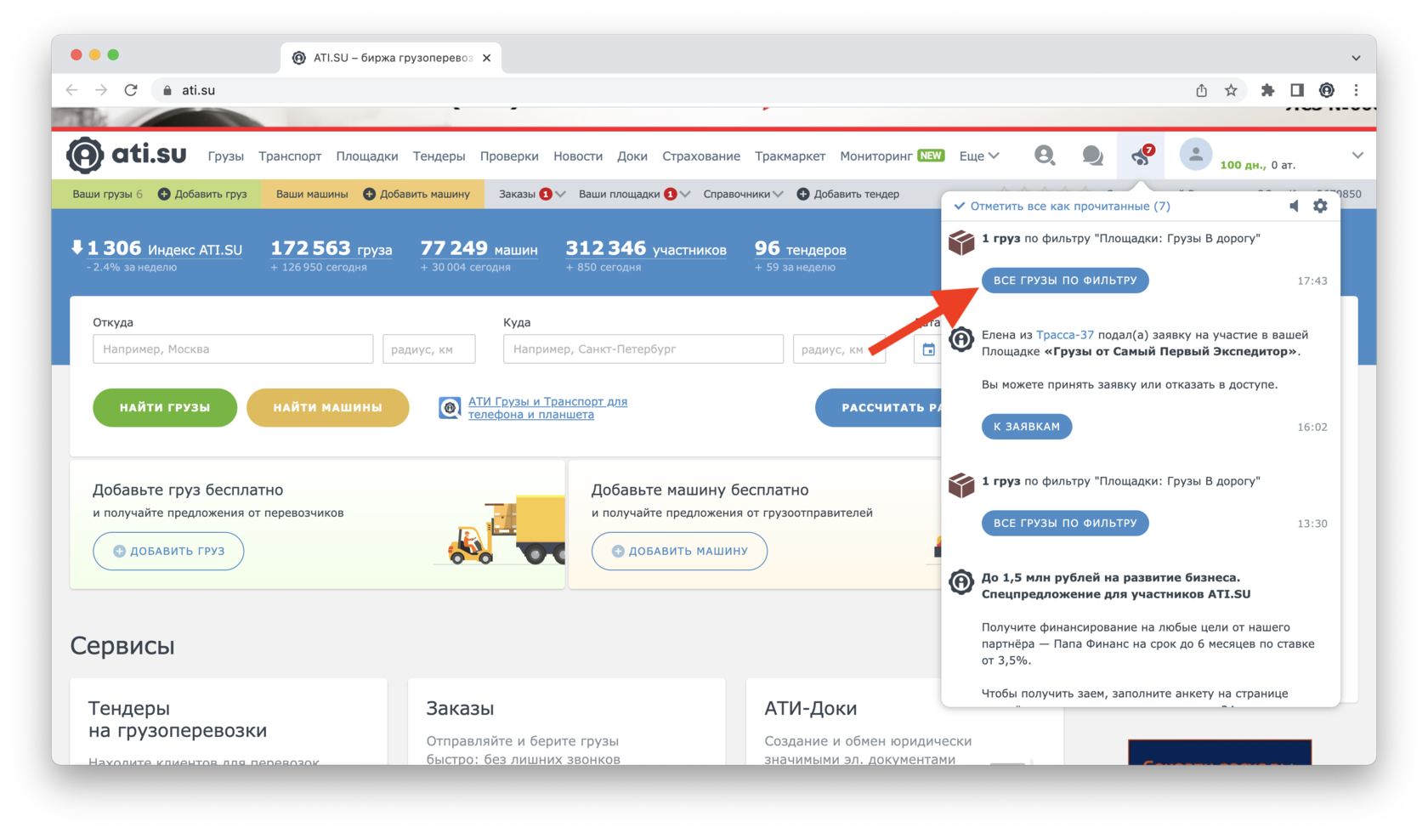Open browser extensions puzzle icon
Viewport: 1428px width, 833px height.
point(1267,90)
